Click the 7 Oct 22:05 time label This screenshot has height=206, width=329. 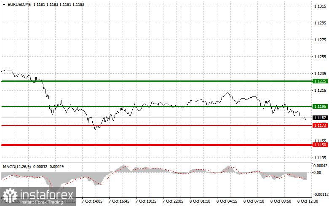point(173,201)
